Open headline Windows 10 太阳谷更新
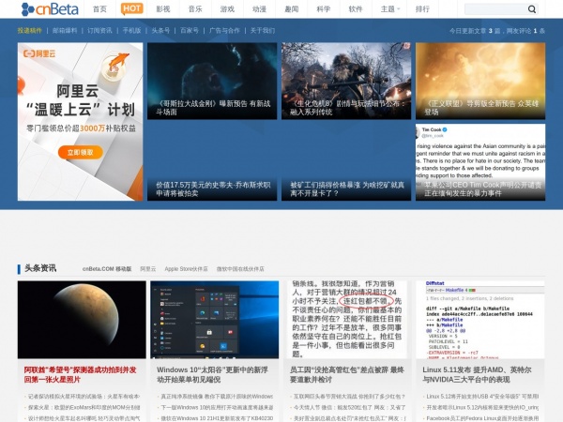The height and width of the screenshot is (422, 563). click(x=213, y=374)
